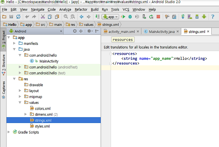The height and width of the screenshot is (147, 219).
Task: Collapse the java folder
Action: [14, 49]
